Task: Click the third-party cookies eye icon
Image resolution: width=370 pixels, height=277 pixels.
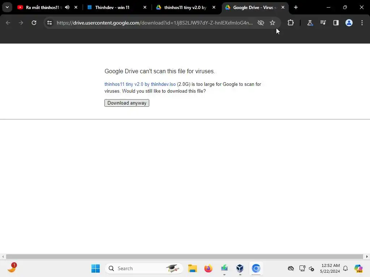Action: [x=261, y=23]
